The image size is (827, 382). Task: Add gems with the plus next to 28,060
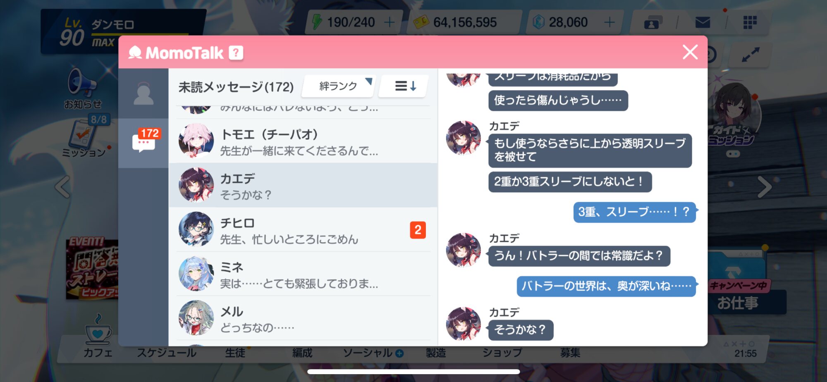609,22
